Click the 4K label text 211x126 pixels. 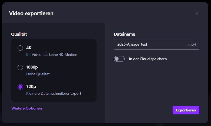coord(29,48)
